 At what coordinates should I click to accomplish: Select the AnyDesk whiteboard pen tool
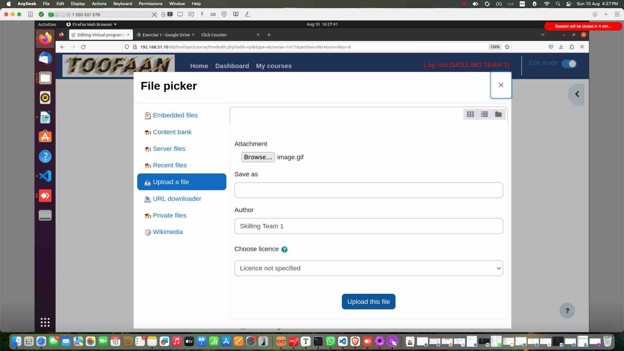(248, 14)
